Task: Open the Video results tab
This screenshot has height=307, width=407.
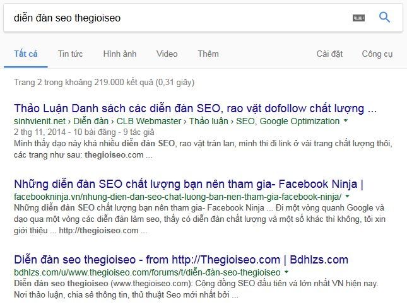Action: [167, 54]
